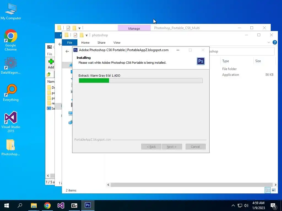
Task: Open the volume tray icon
Action: (x=246, y=206)
